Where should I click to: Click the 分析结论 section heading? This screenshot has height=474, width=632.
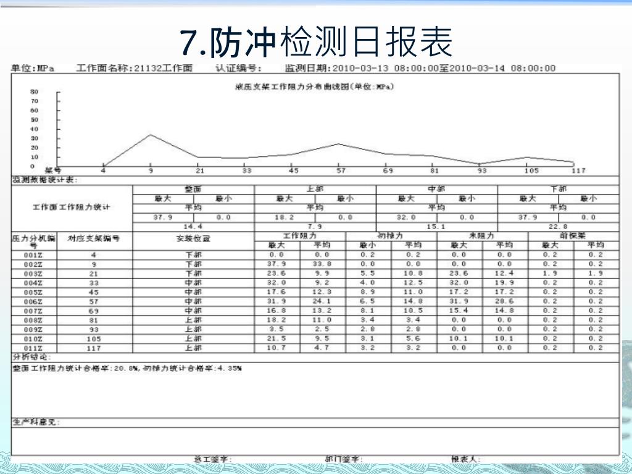[31, 357]
